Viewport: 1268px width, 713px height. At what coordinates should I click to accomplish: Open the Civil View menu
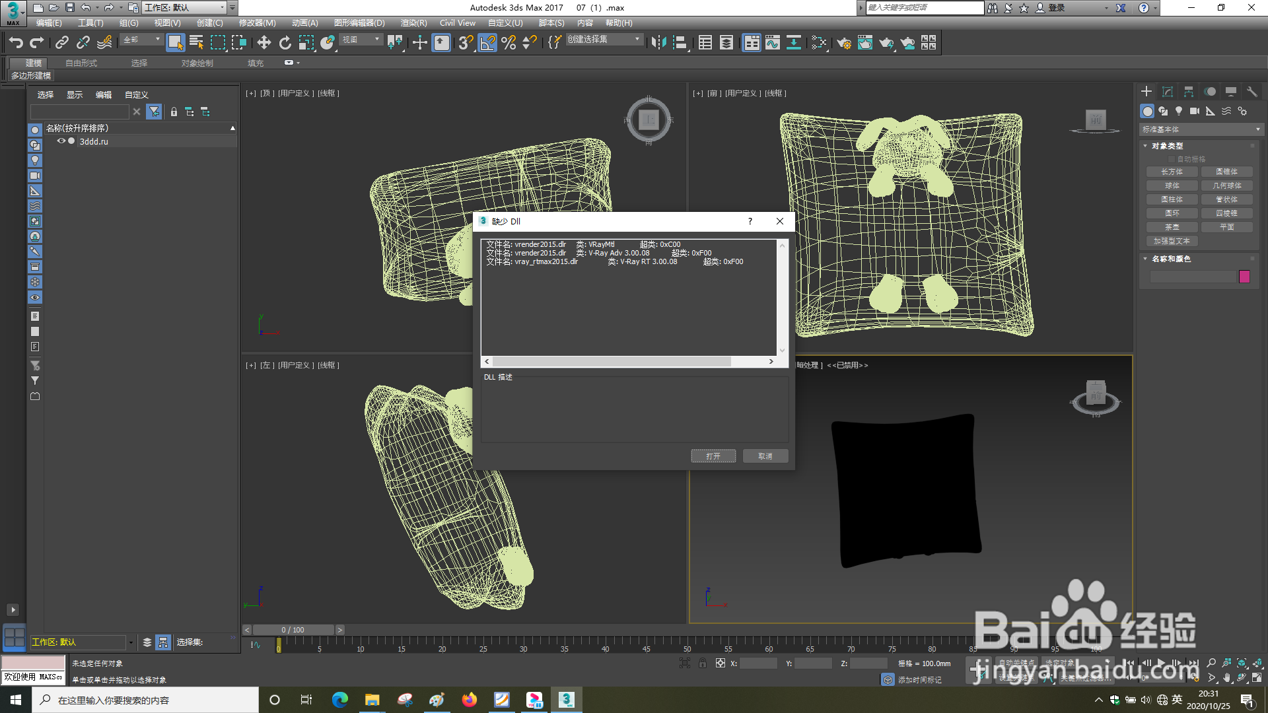pyautogui.click(x=457, y=23)
